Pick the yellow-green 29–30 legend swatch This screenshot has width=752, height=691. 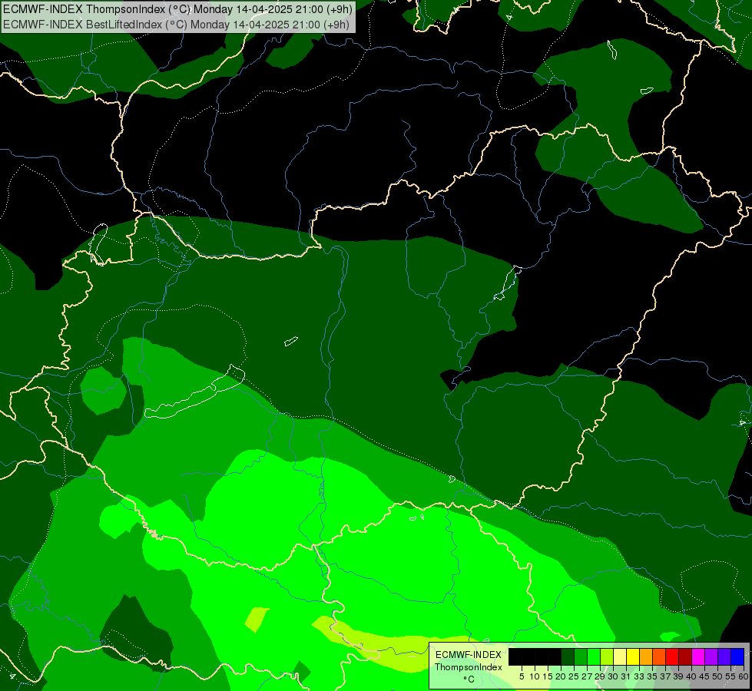607,657
